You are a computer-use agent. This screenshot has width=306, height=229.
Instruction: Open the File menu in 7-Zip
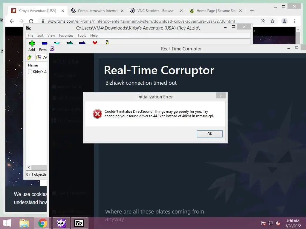point(30,35)
